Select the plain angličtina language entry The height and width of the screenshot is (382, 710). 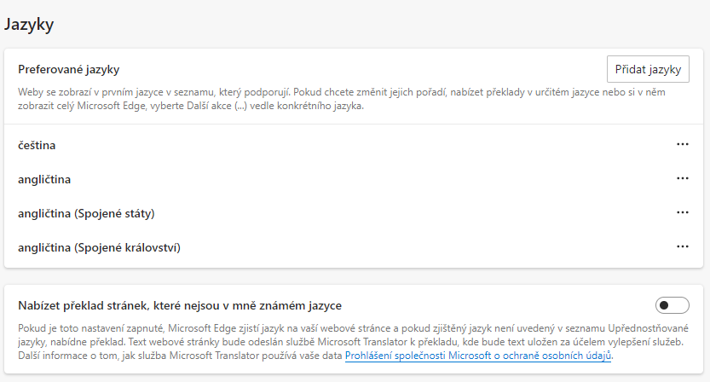coord(44,180)
